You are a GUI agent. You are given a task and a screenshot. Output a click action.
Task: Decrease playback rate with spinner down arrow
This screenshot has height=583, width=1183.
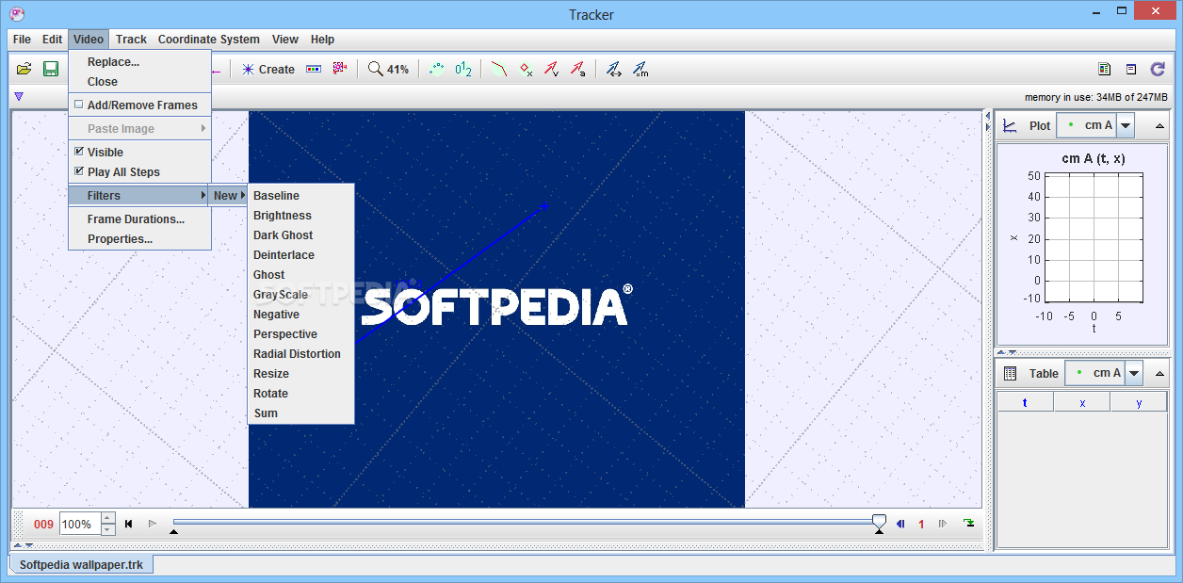click(x=107, y=529)
